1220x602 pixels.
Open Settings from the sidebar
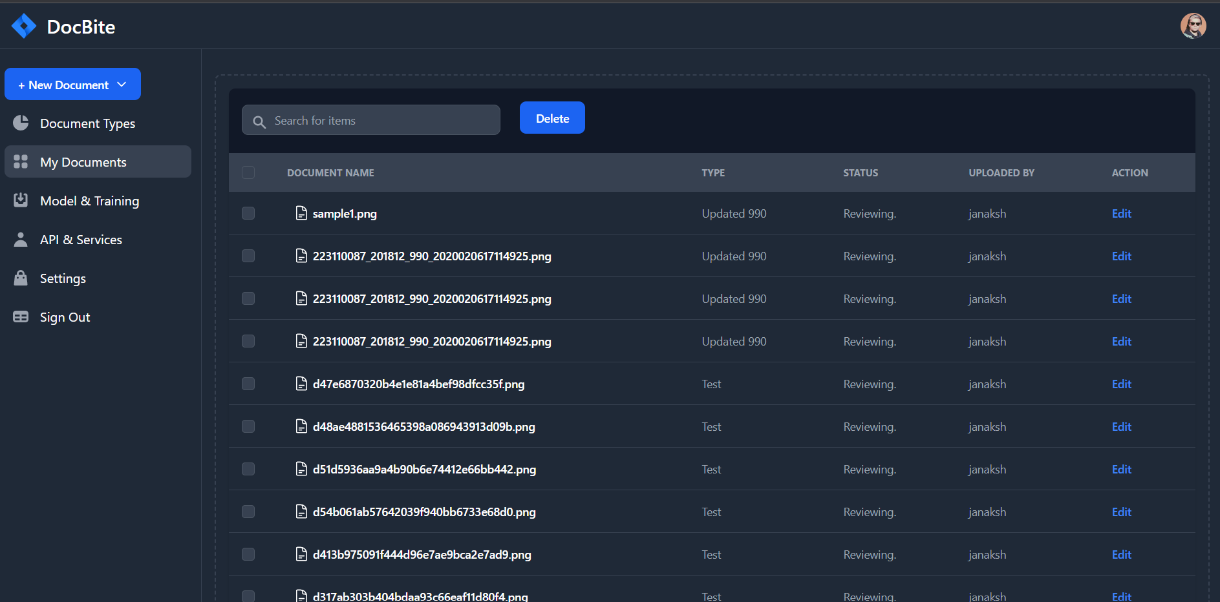pos(98,278)
